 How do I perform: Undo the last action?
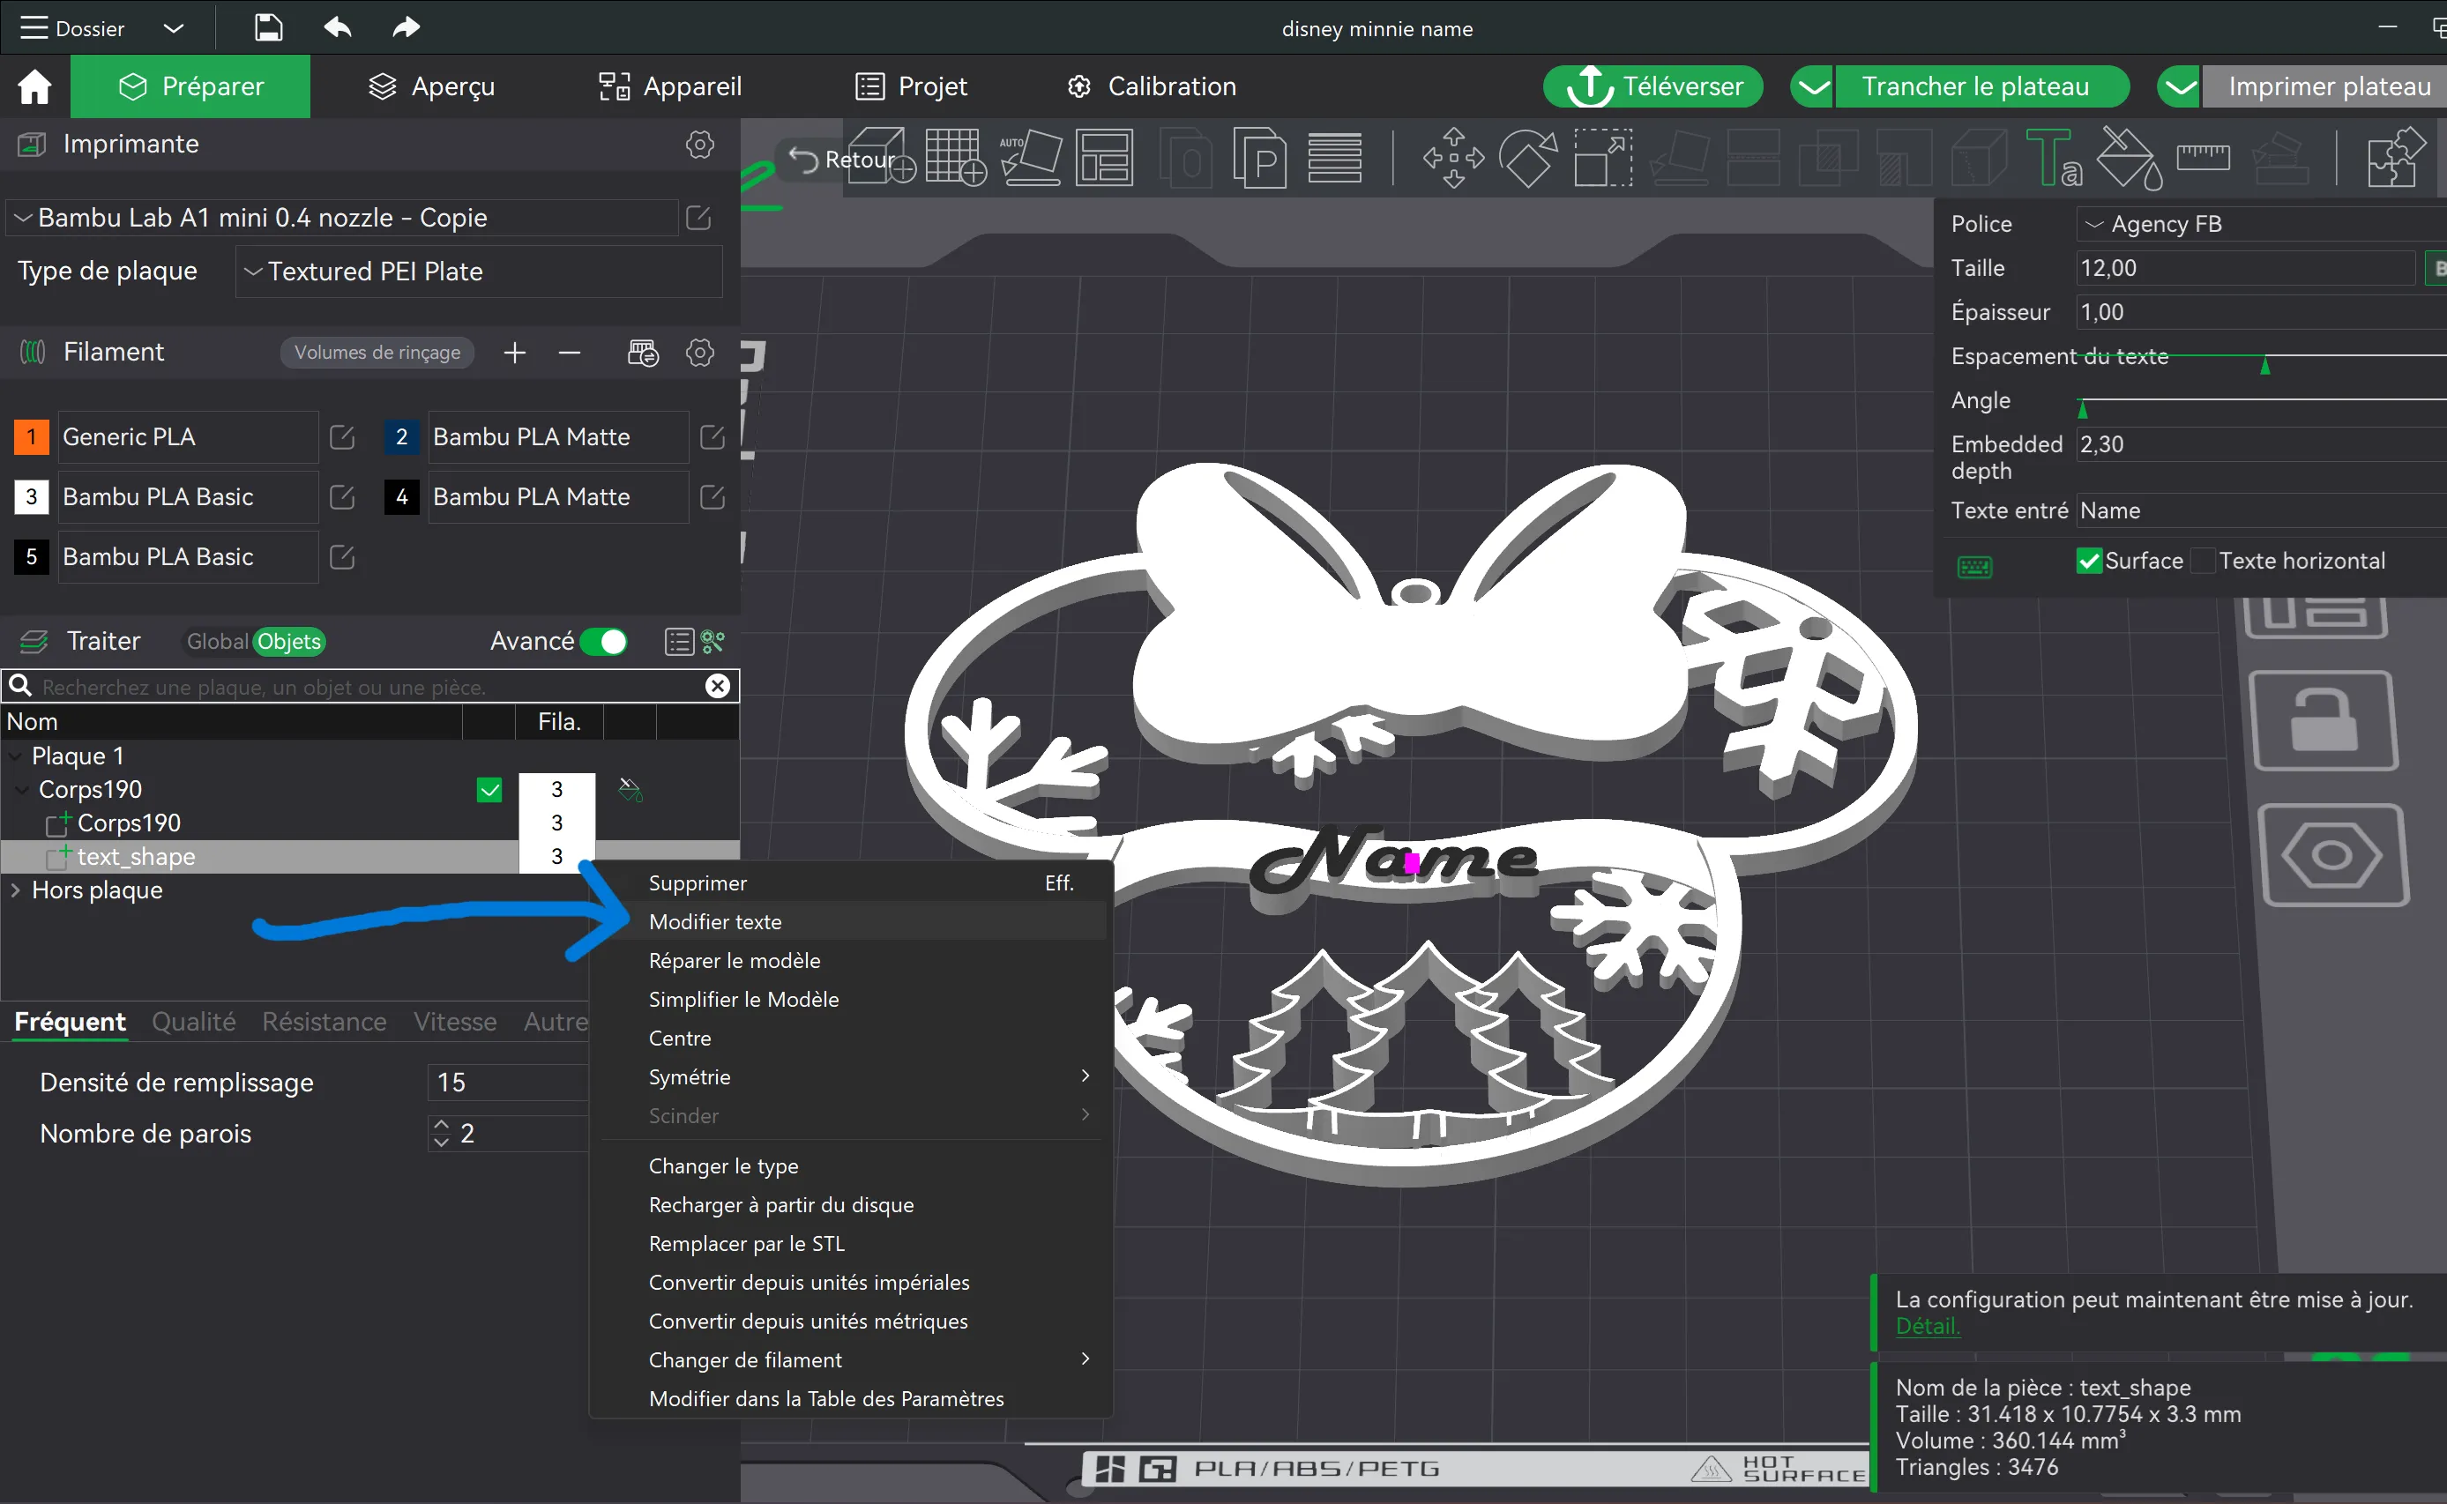coord(339,28)
